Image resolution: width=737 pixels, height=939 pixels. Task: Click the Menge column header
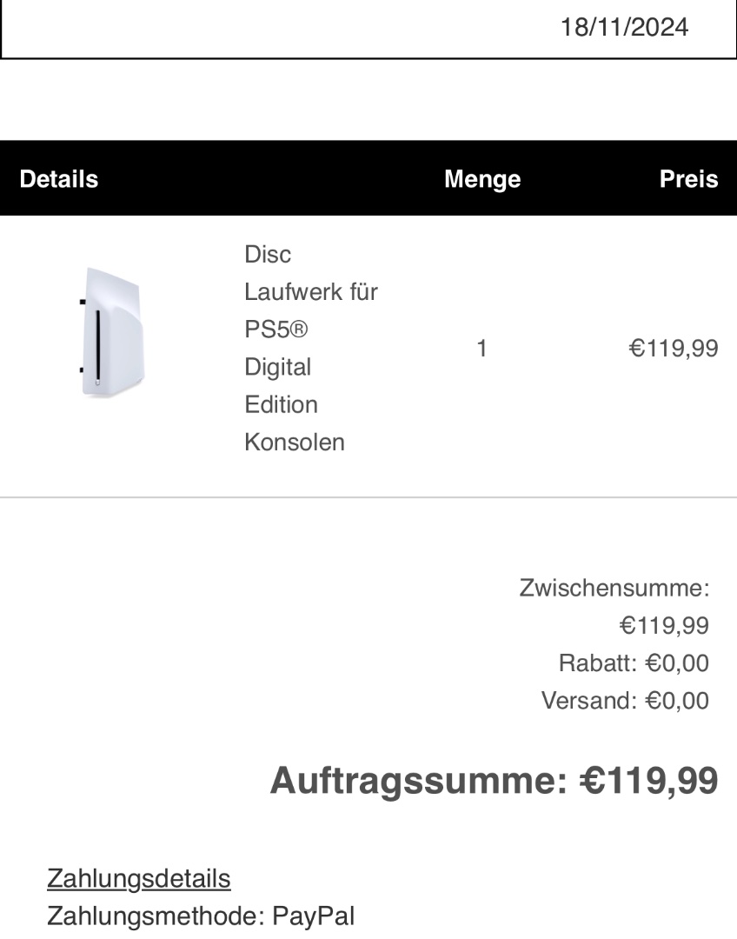482,179
